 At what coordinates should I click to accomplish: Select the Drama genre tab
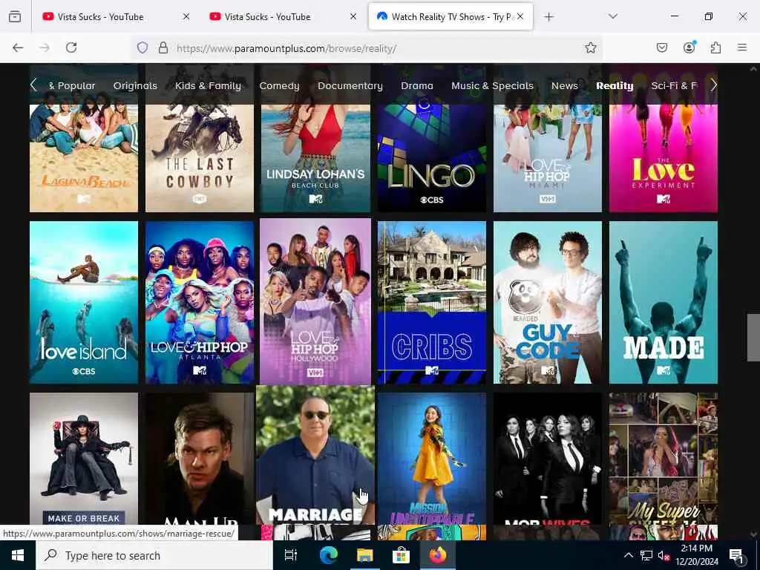pos(417,86)
